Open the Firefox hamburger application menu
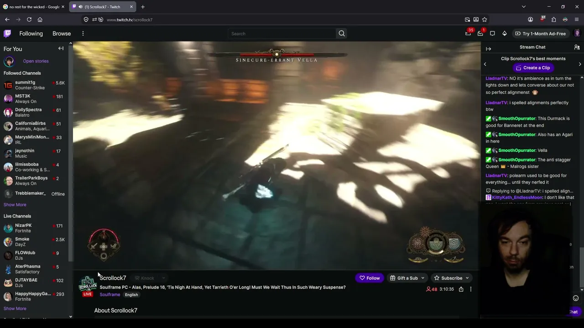Viewport: 584px width, 328px height. (577, 20)
